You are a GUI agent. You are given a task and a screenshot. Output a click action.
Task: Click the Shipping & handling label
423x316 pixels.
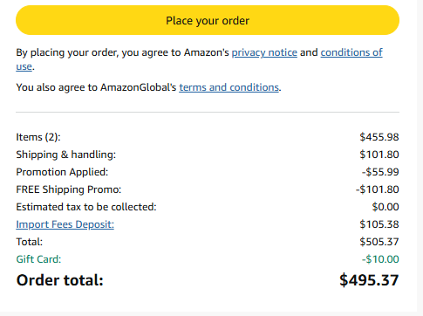(65, 155)
